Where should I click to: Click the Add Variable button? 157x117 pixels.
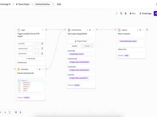tap(30, 58)
